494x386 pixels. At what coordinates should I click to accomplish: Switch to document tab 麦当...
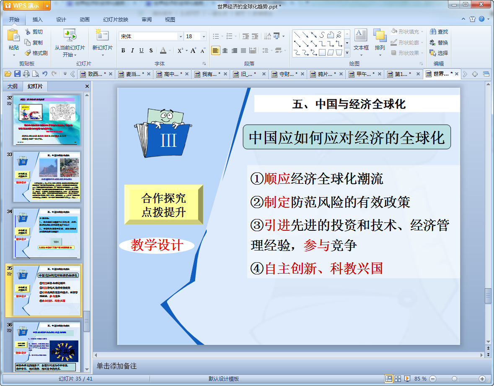(x=133, y=74)
